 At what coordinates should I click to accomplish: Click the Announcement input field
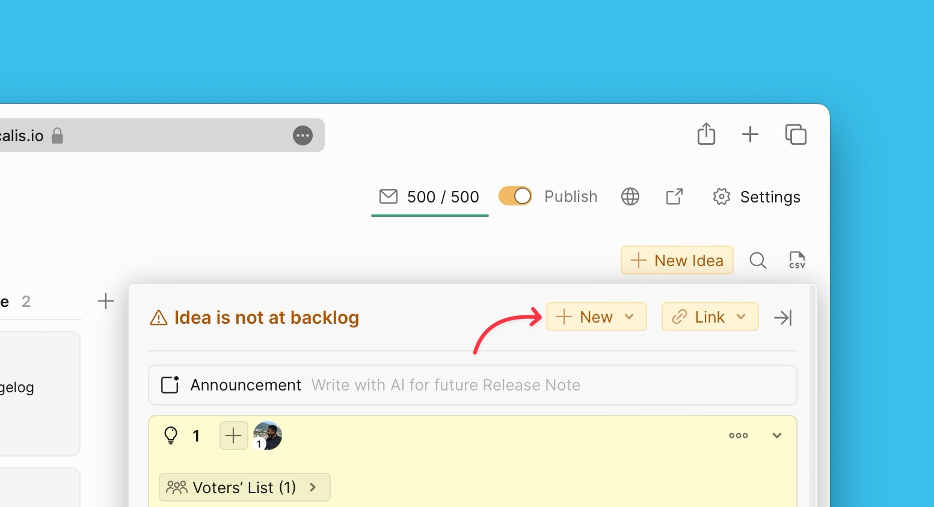click(445, 385)
